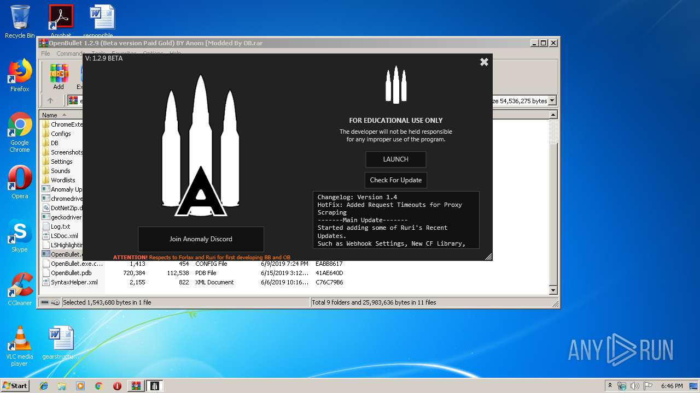Open the gearstruct Word document on desktop
This screenshot has width=700, height=393.
(61, 343)
